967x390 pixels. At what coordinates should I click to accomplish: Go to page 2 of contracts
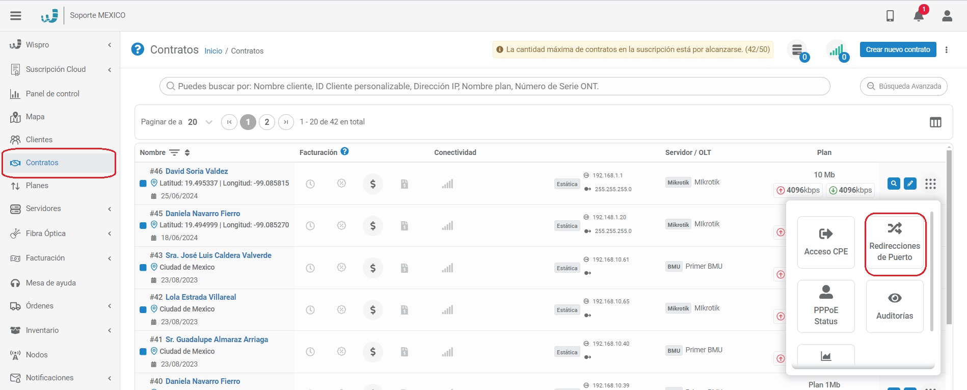coord(267,122)
